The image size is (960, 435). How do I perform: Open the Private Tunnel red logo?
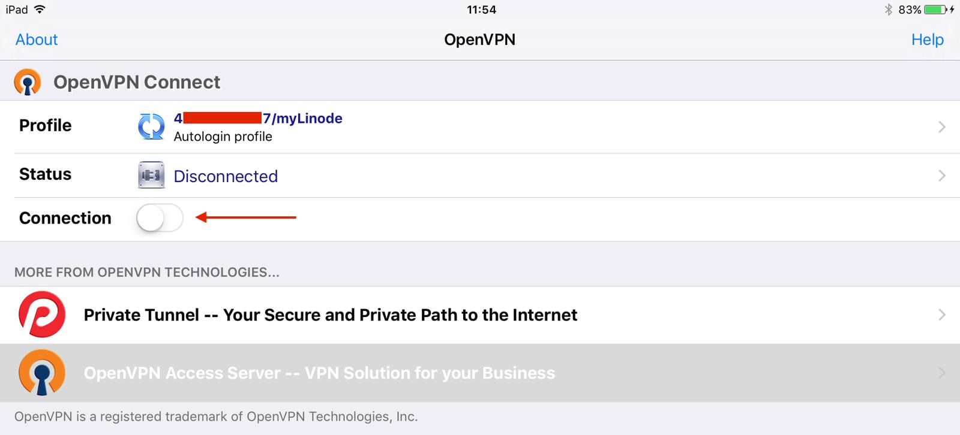(41, 315)
